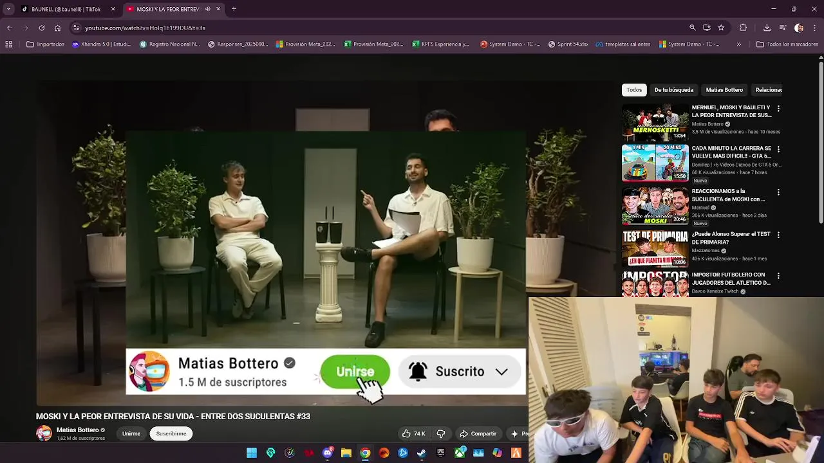
Task: Open REACCIONAMOS a la SUCULENTA thumbnail
Action: pyautogui.click(x=655, y=206)
